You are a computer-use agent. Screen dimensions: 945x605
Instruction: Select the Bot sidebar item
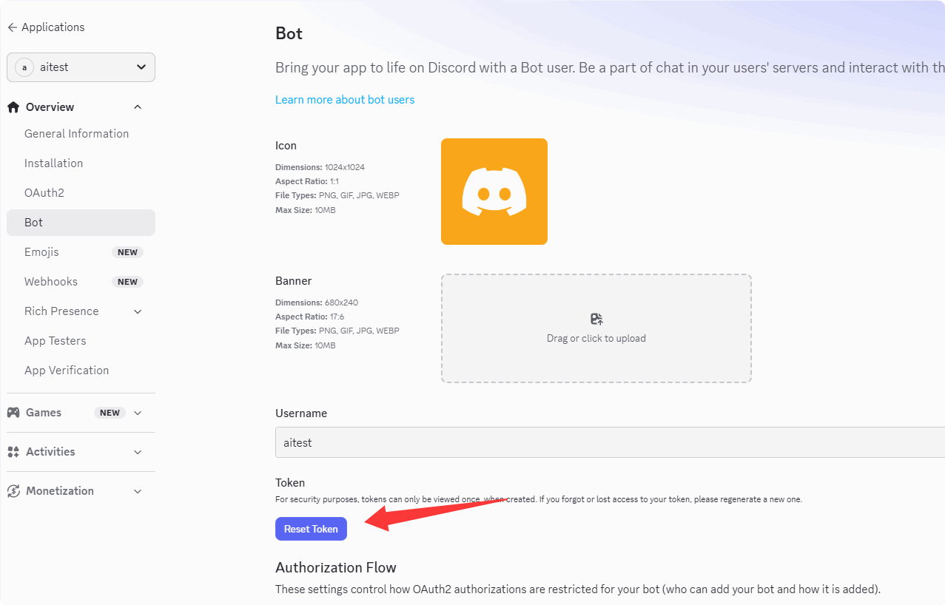[81, 223]
